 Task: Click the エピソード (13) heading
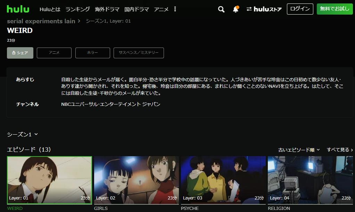pyautogui.click(x=29, y=150)
